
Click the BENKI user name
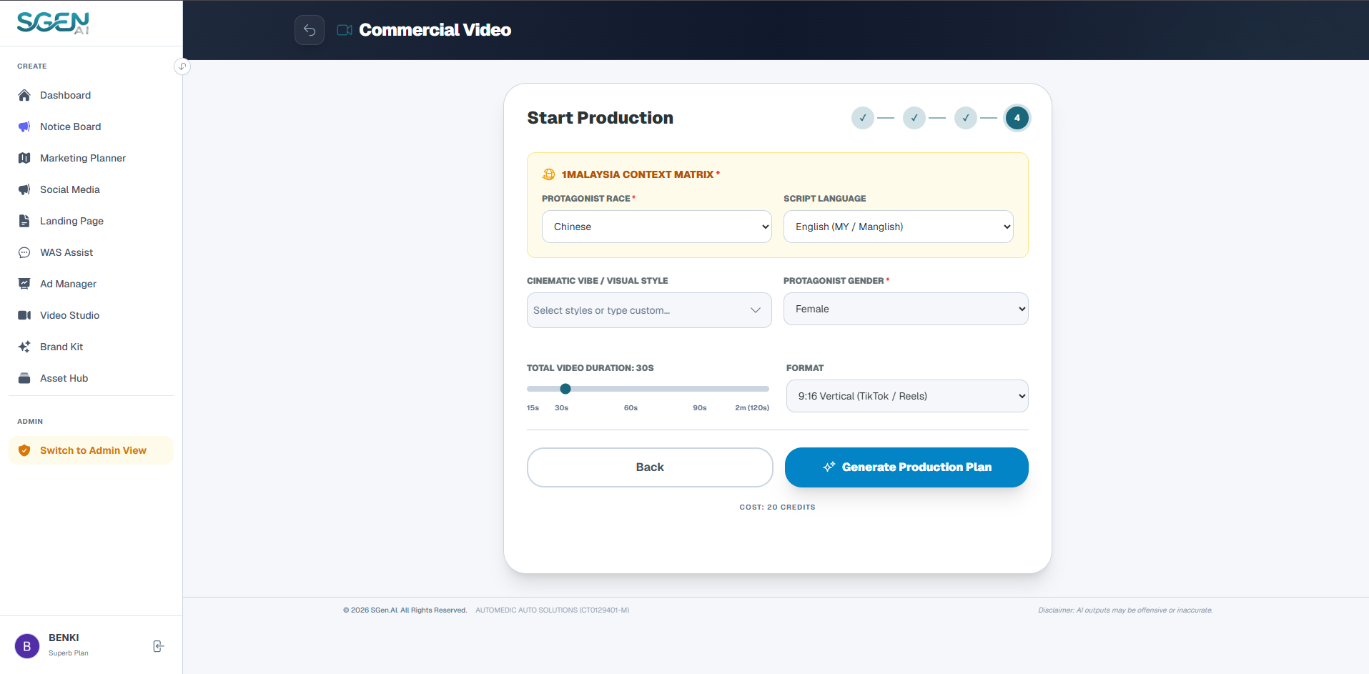[64, 638]
